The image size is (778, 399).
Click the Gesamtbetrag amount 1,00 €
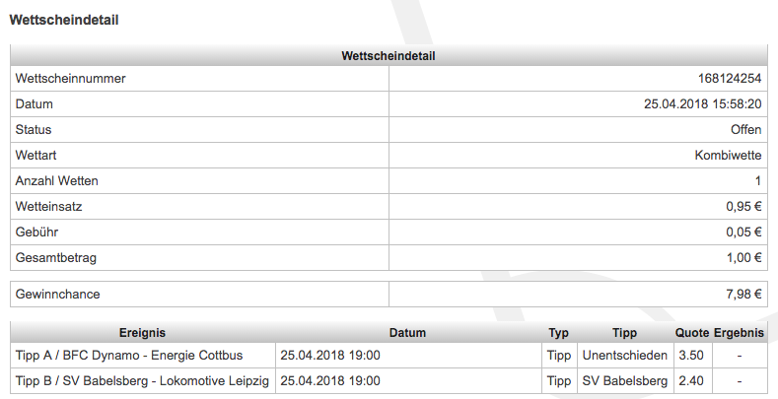744,258
